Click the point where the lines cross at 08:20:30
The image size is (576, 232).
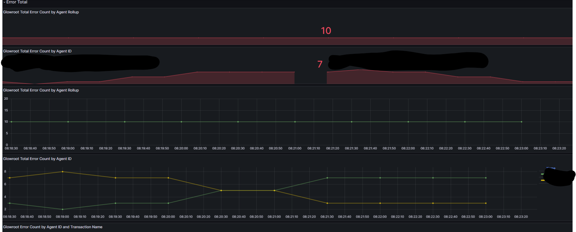tap(221, 191)
